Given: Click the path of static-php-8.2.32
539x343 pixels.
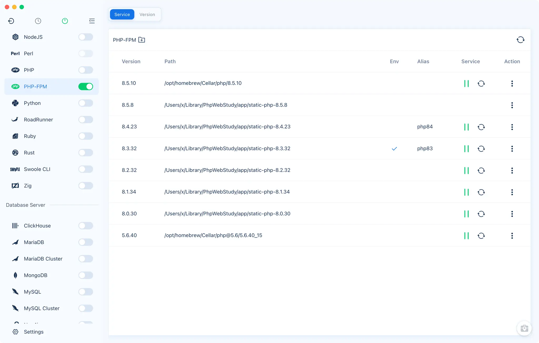Looking at the screenshot, I should pyautogui.click(x=227, y=170).
